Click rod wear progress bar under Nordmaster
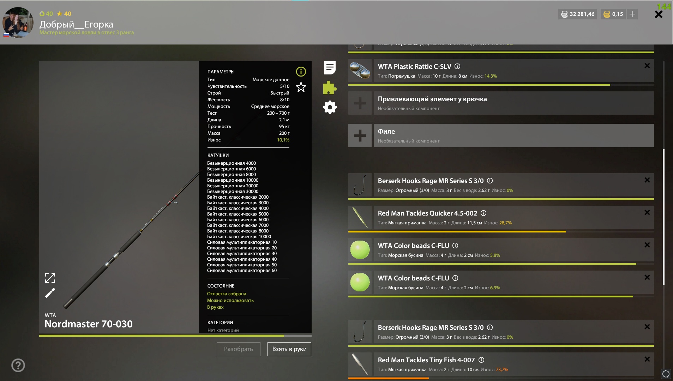 [x=175, y=336]
